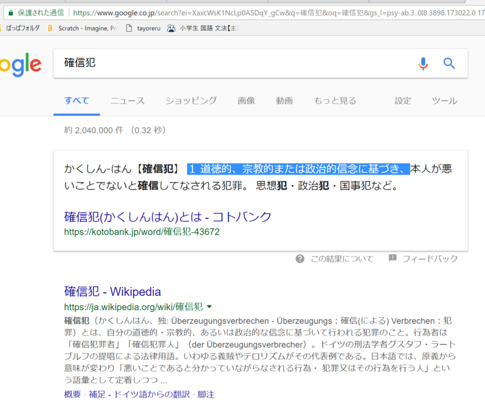Switch to the 画像 tab
This screenshot has width=485, height=407.
coord(246,101)
